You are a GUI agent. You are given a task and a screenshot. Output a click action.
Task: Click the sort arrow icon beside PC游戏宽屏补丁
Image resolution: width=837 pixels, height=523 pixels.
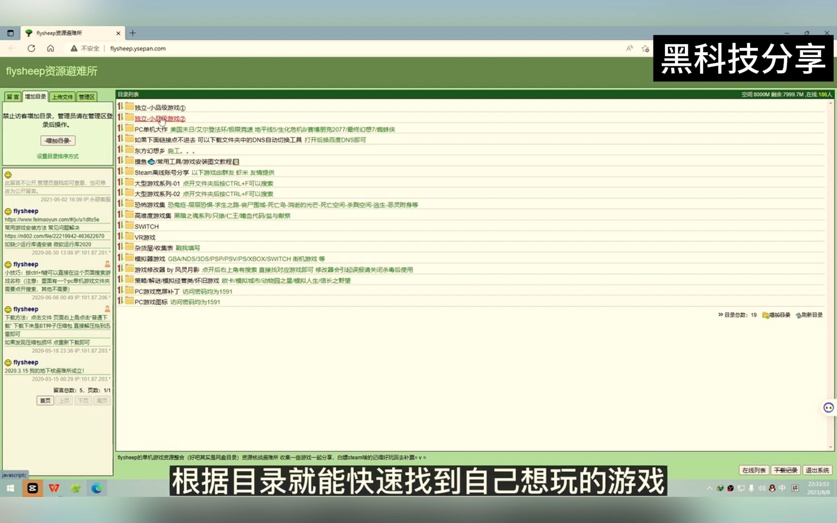click(x=120, y=290)
